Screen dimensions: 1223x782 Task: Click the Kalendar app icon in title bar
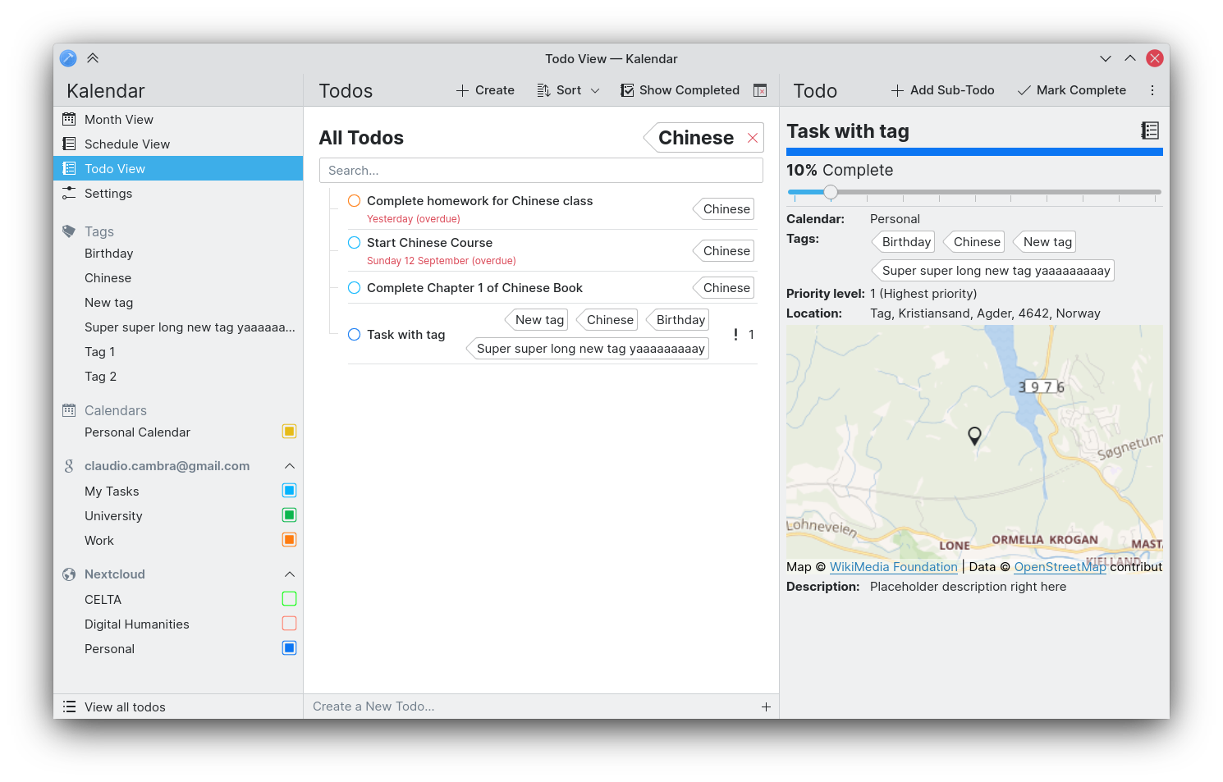point(68,58)
